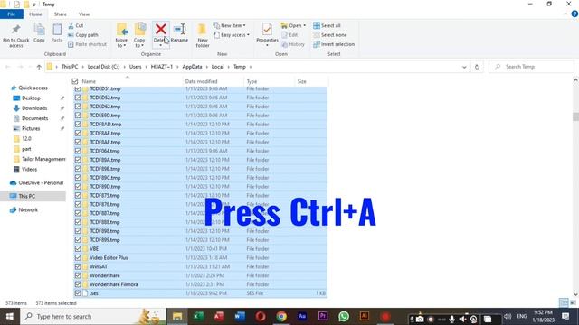This screenshot has height=325, width=579.
Task: Click History in the Open group
Action: pyautogui.click(x=293, y=44)
